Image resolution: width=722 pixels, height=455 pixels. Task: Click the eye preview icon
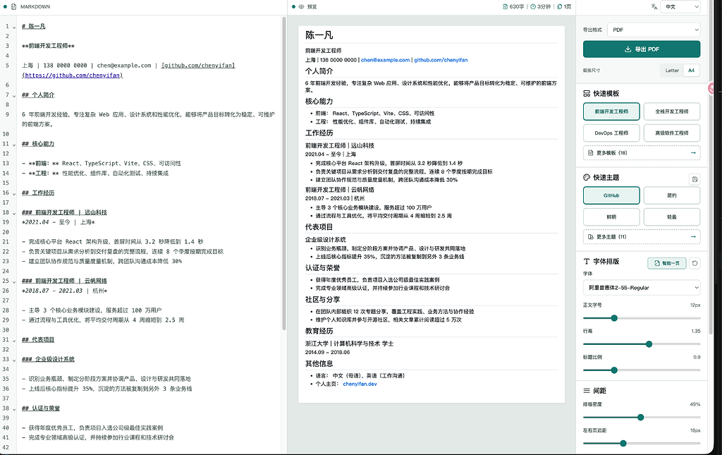tap(301, 7)
